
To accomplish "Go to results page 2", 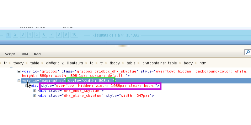I will coord(15,35).
